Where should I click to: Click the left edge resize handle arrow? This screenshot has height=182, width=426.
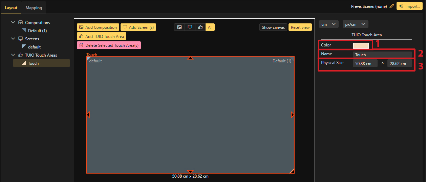[x=88, y=115]
